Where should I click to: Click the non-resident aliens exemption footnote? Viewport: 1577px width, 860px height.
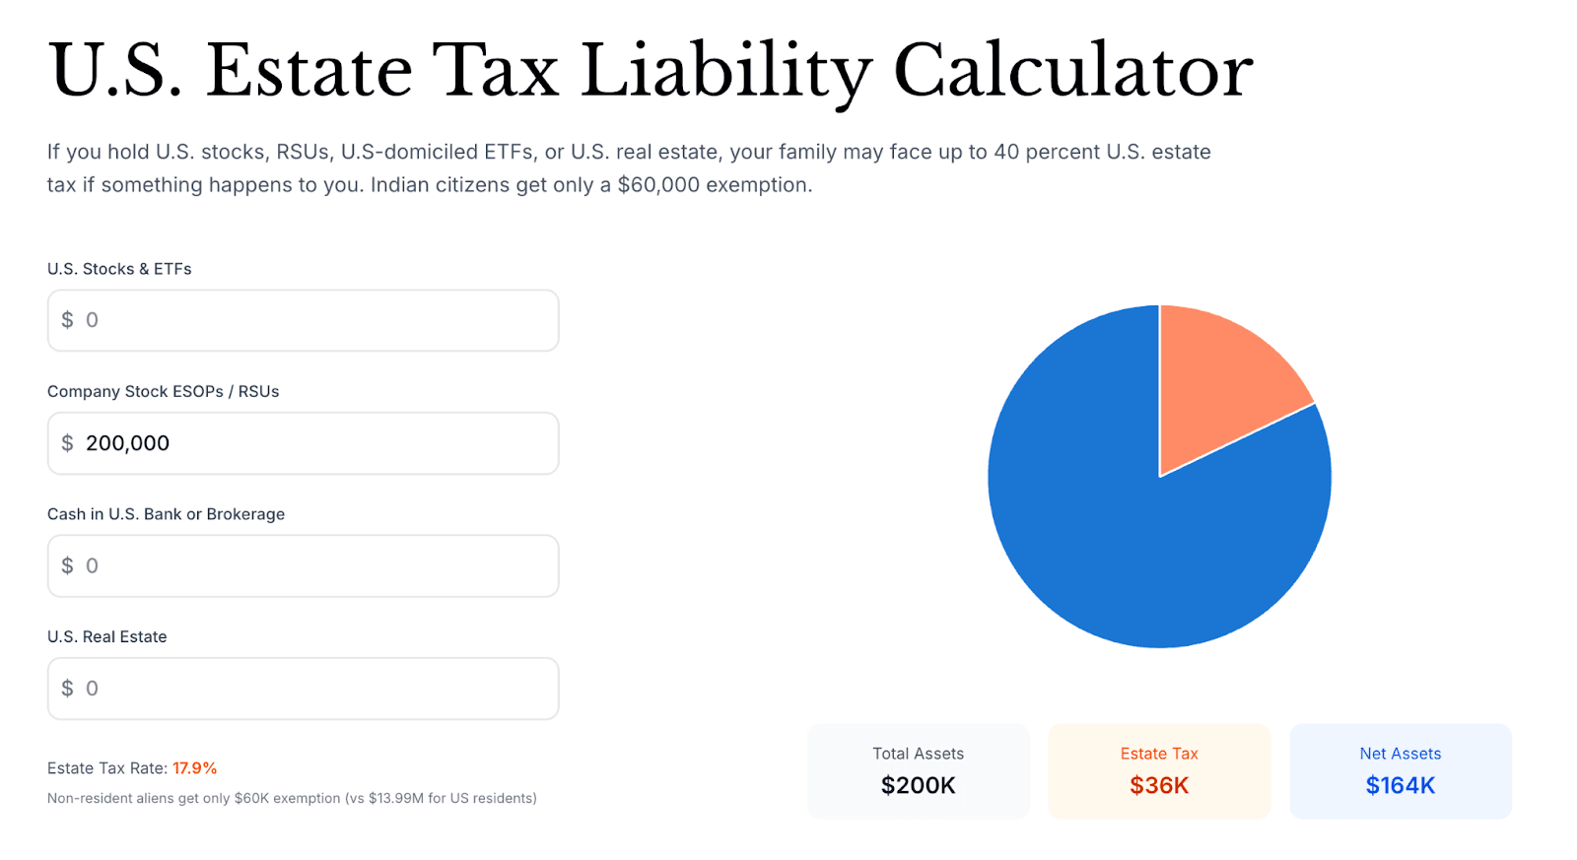[292, 798]
